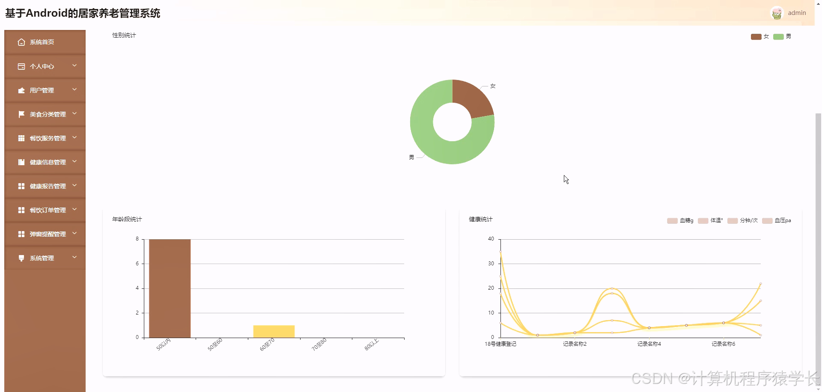Click the 血糖g legend color swatch
822x392 pixels.
click(672, 221)
